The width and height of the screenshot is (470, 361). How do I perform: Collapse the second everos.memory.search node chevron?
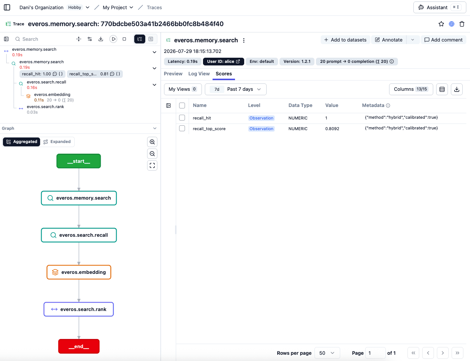pos(154,68)
